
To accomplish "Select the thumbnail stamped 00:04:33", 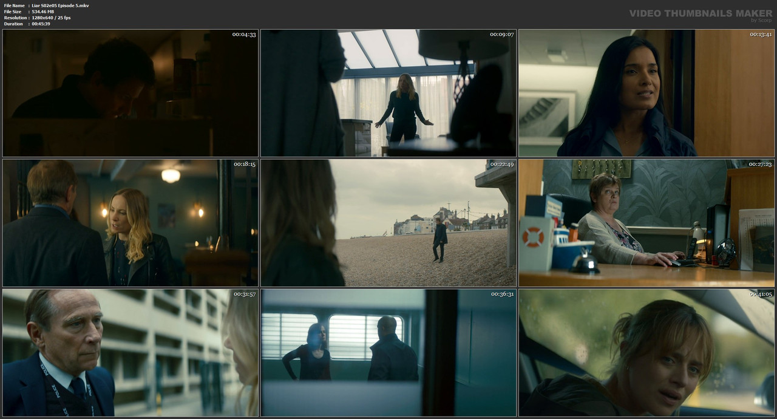I will (131, 94).
